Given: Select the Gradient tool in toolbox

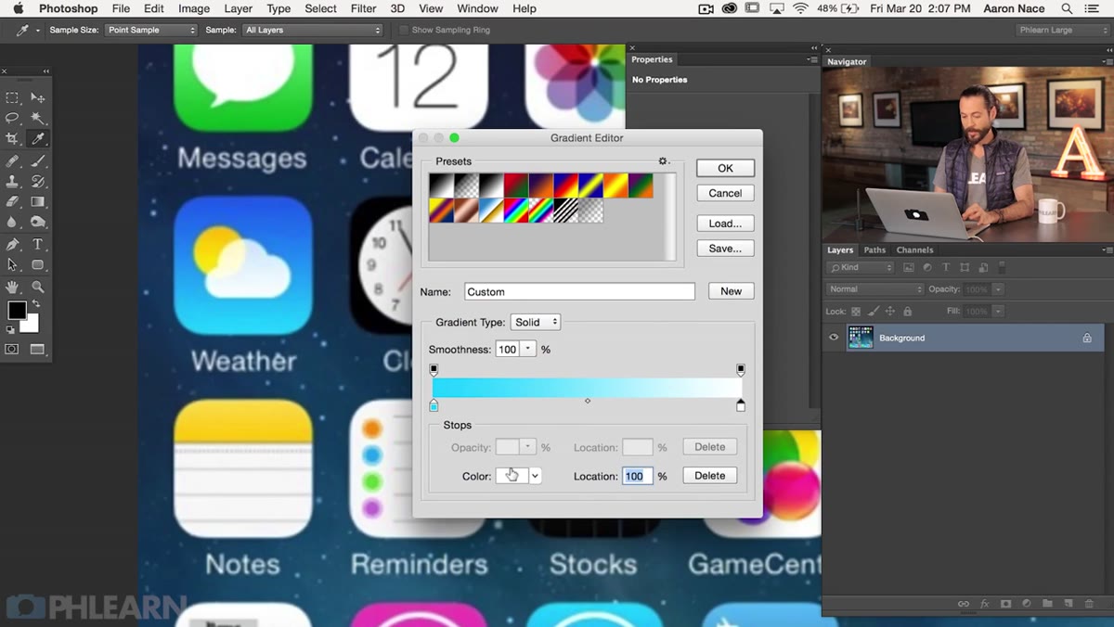Looking at the screenshot, I should [x=38, y=201].
